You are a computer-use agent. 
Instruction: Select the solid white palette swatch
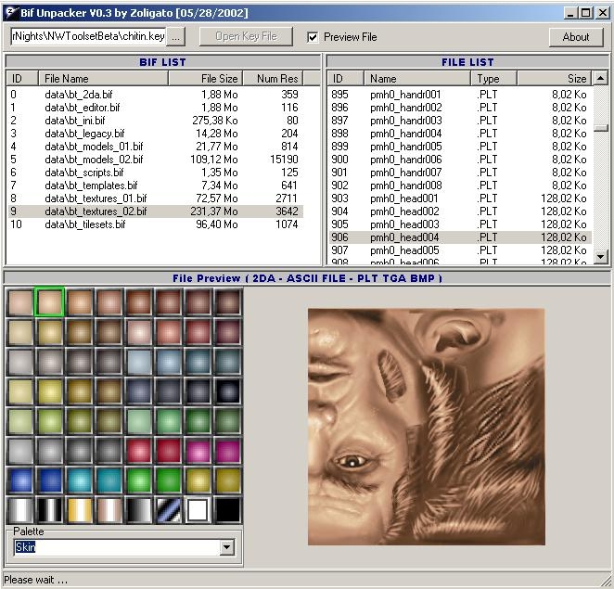(198, 510)
